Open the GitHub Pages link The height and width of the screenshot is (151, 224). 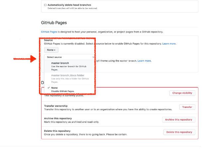[49, 32]
